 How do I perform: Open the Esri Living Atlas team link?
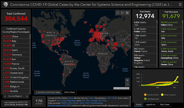[x=66, y=101]
